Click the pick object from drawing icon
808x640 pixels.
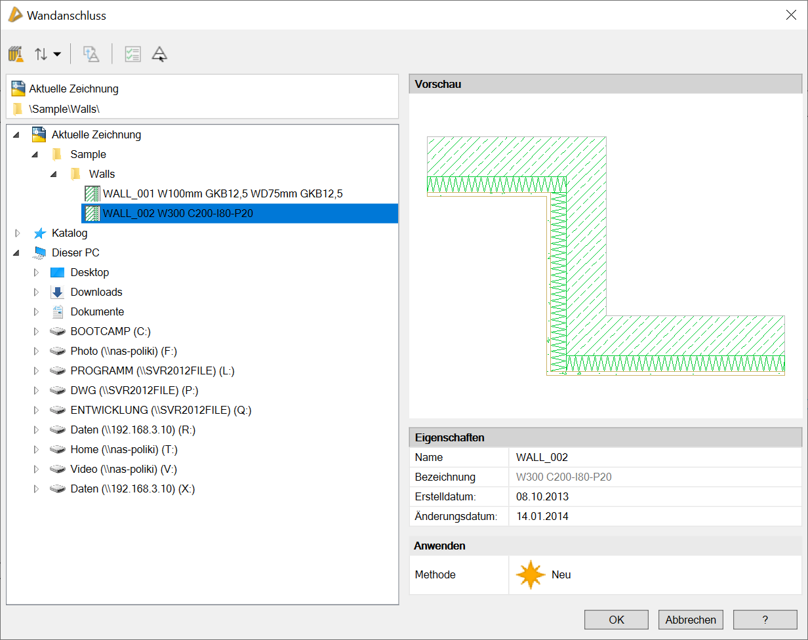click(x=159, y=54)
